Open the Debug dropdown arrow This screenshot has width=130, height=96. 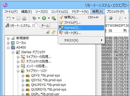coord(39,18)
